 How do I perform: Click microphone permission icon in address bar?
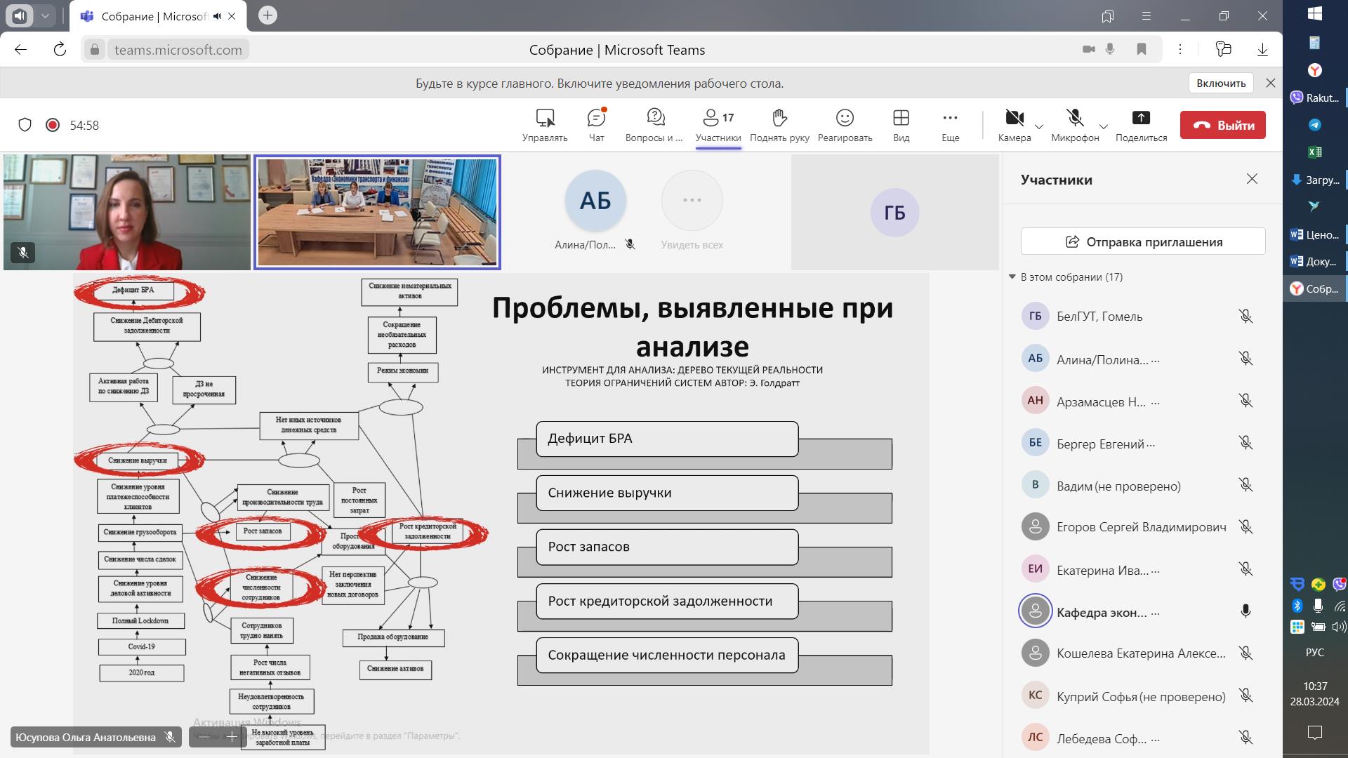(1110, 49)
